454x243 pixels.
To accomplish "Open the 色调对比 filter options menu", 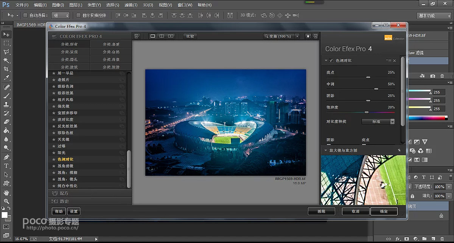I will 389,60.
